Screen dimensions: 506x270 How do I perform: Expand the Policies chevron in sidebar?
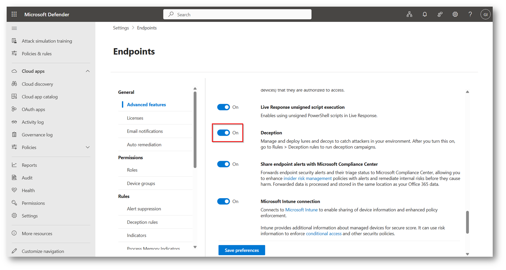(88, 147)
